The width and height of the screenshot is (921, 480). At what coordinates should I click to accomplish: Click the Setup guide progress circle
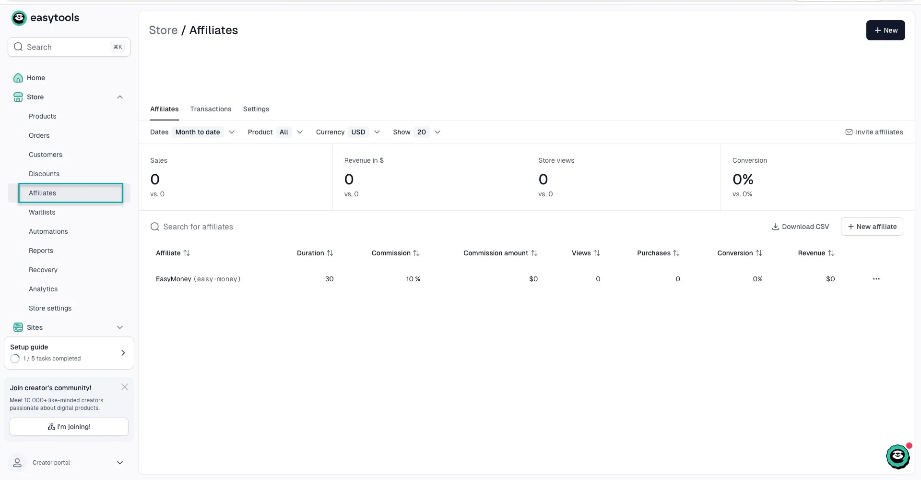coord(15,359)
